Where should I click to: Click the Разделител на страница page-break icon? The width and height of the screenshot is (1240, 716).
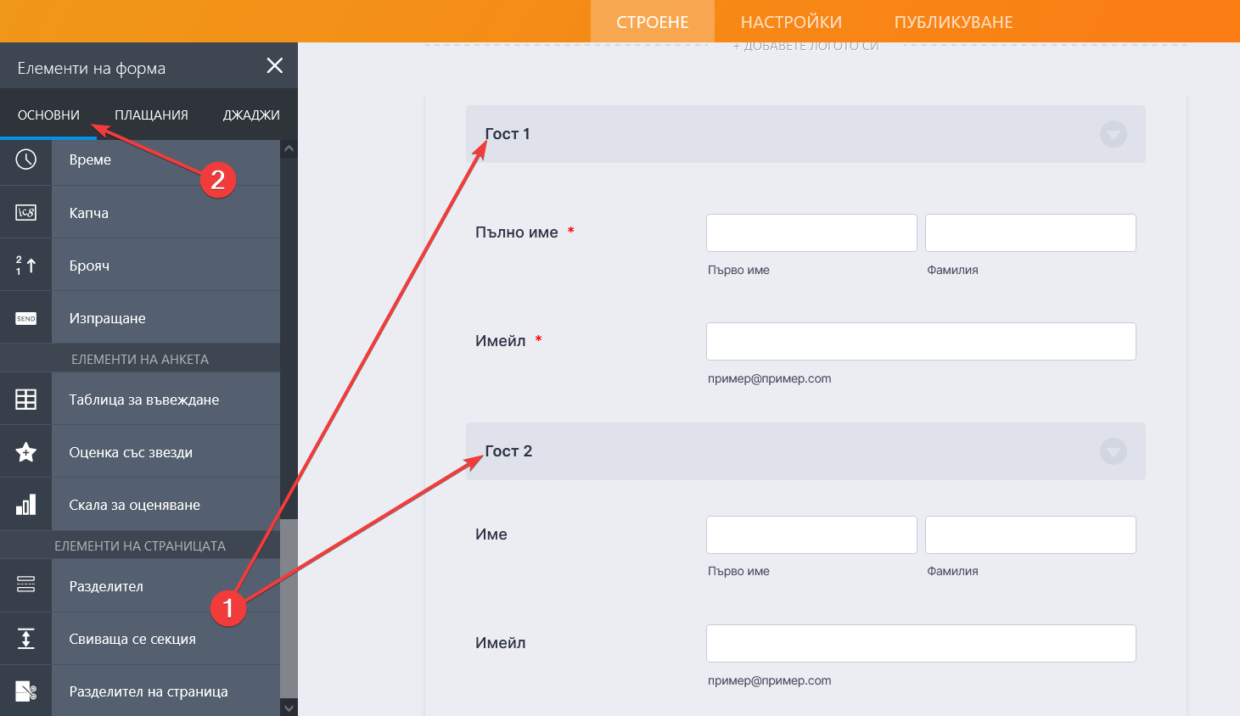point(25,691)
